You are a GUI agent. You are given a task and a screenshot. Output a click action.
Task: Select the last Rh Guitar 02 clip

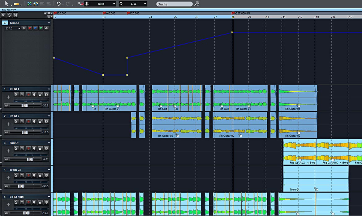point(298,125)
